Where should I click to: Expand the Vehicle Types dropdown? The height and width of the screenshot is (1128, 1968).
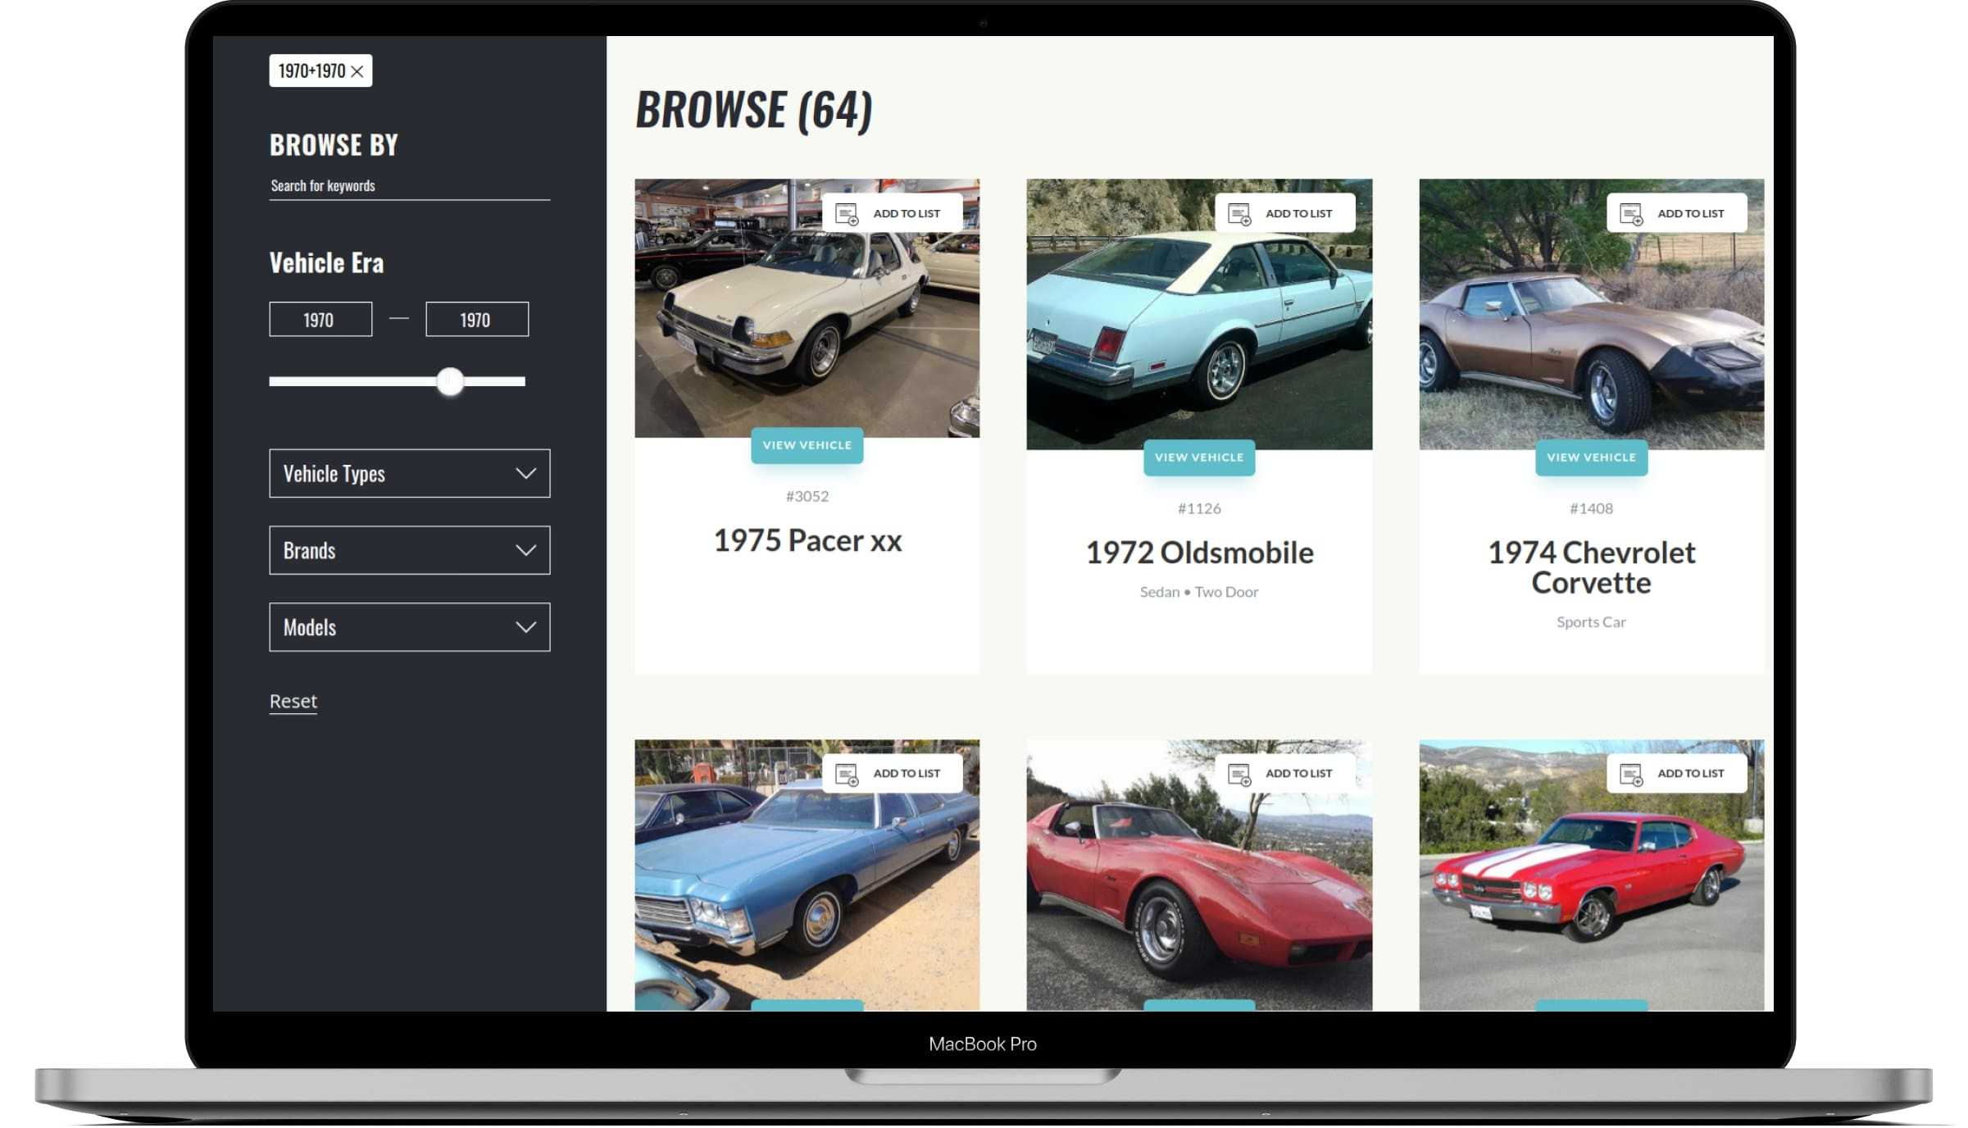coord(409,473)
